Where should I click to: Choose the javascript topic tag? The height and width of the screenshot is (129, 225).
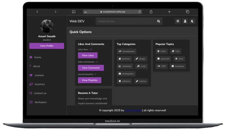[x=163, y=59]
